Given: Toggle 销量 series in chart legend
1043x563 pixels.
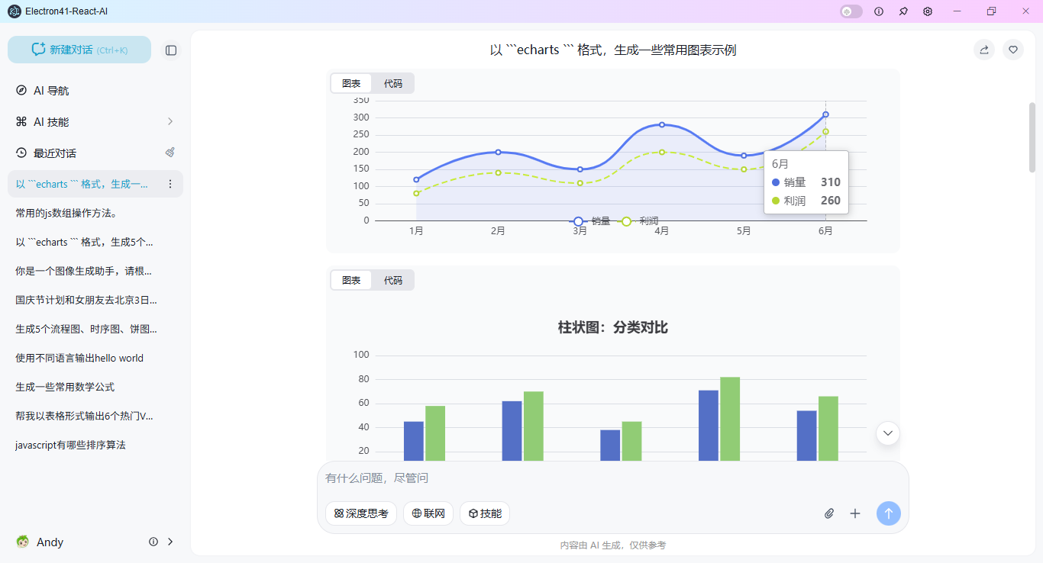Looking at the screenshot, I should coord(590,221).
